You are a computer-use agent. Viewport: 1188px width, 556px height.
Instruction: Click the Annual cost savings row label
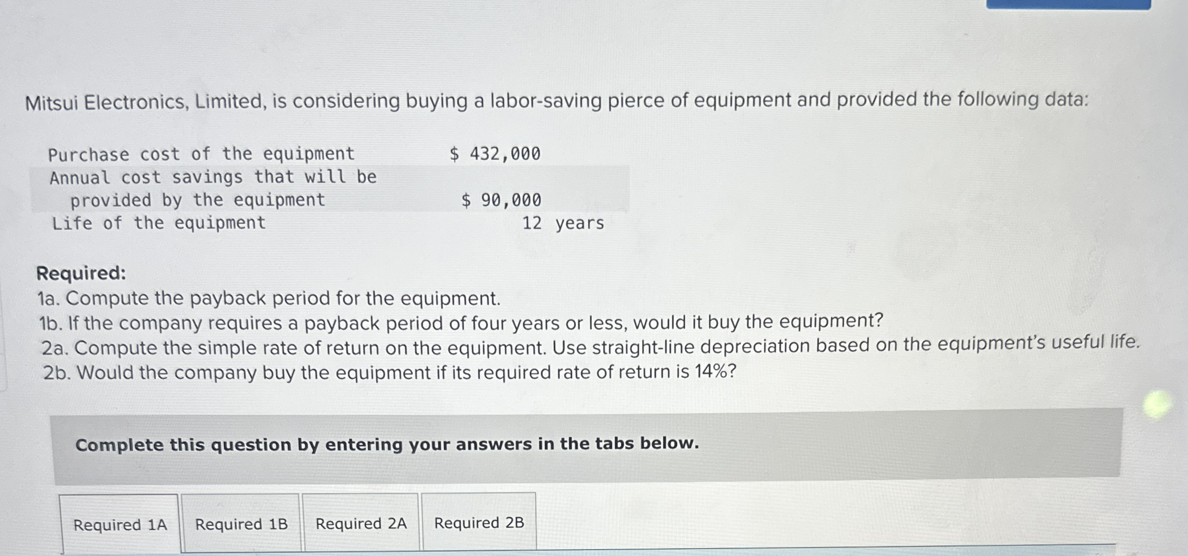[x=213, y=177]
